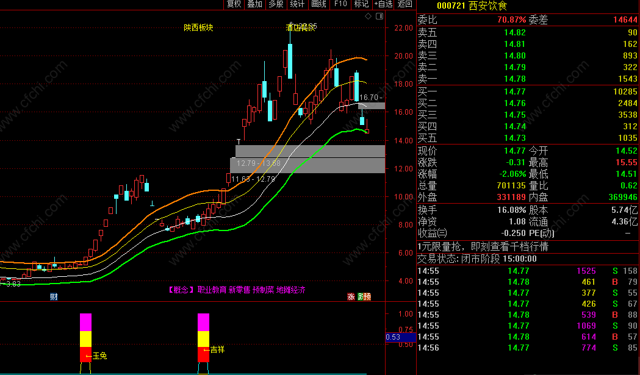Open the 财 finance marker on the chart
Screen dimensions: 640x375
[54, 297]
